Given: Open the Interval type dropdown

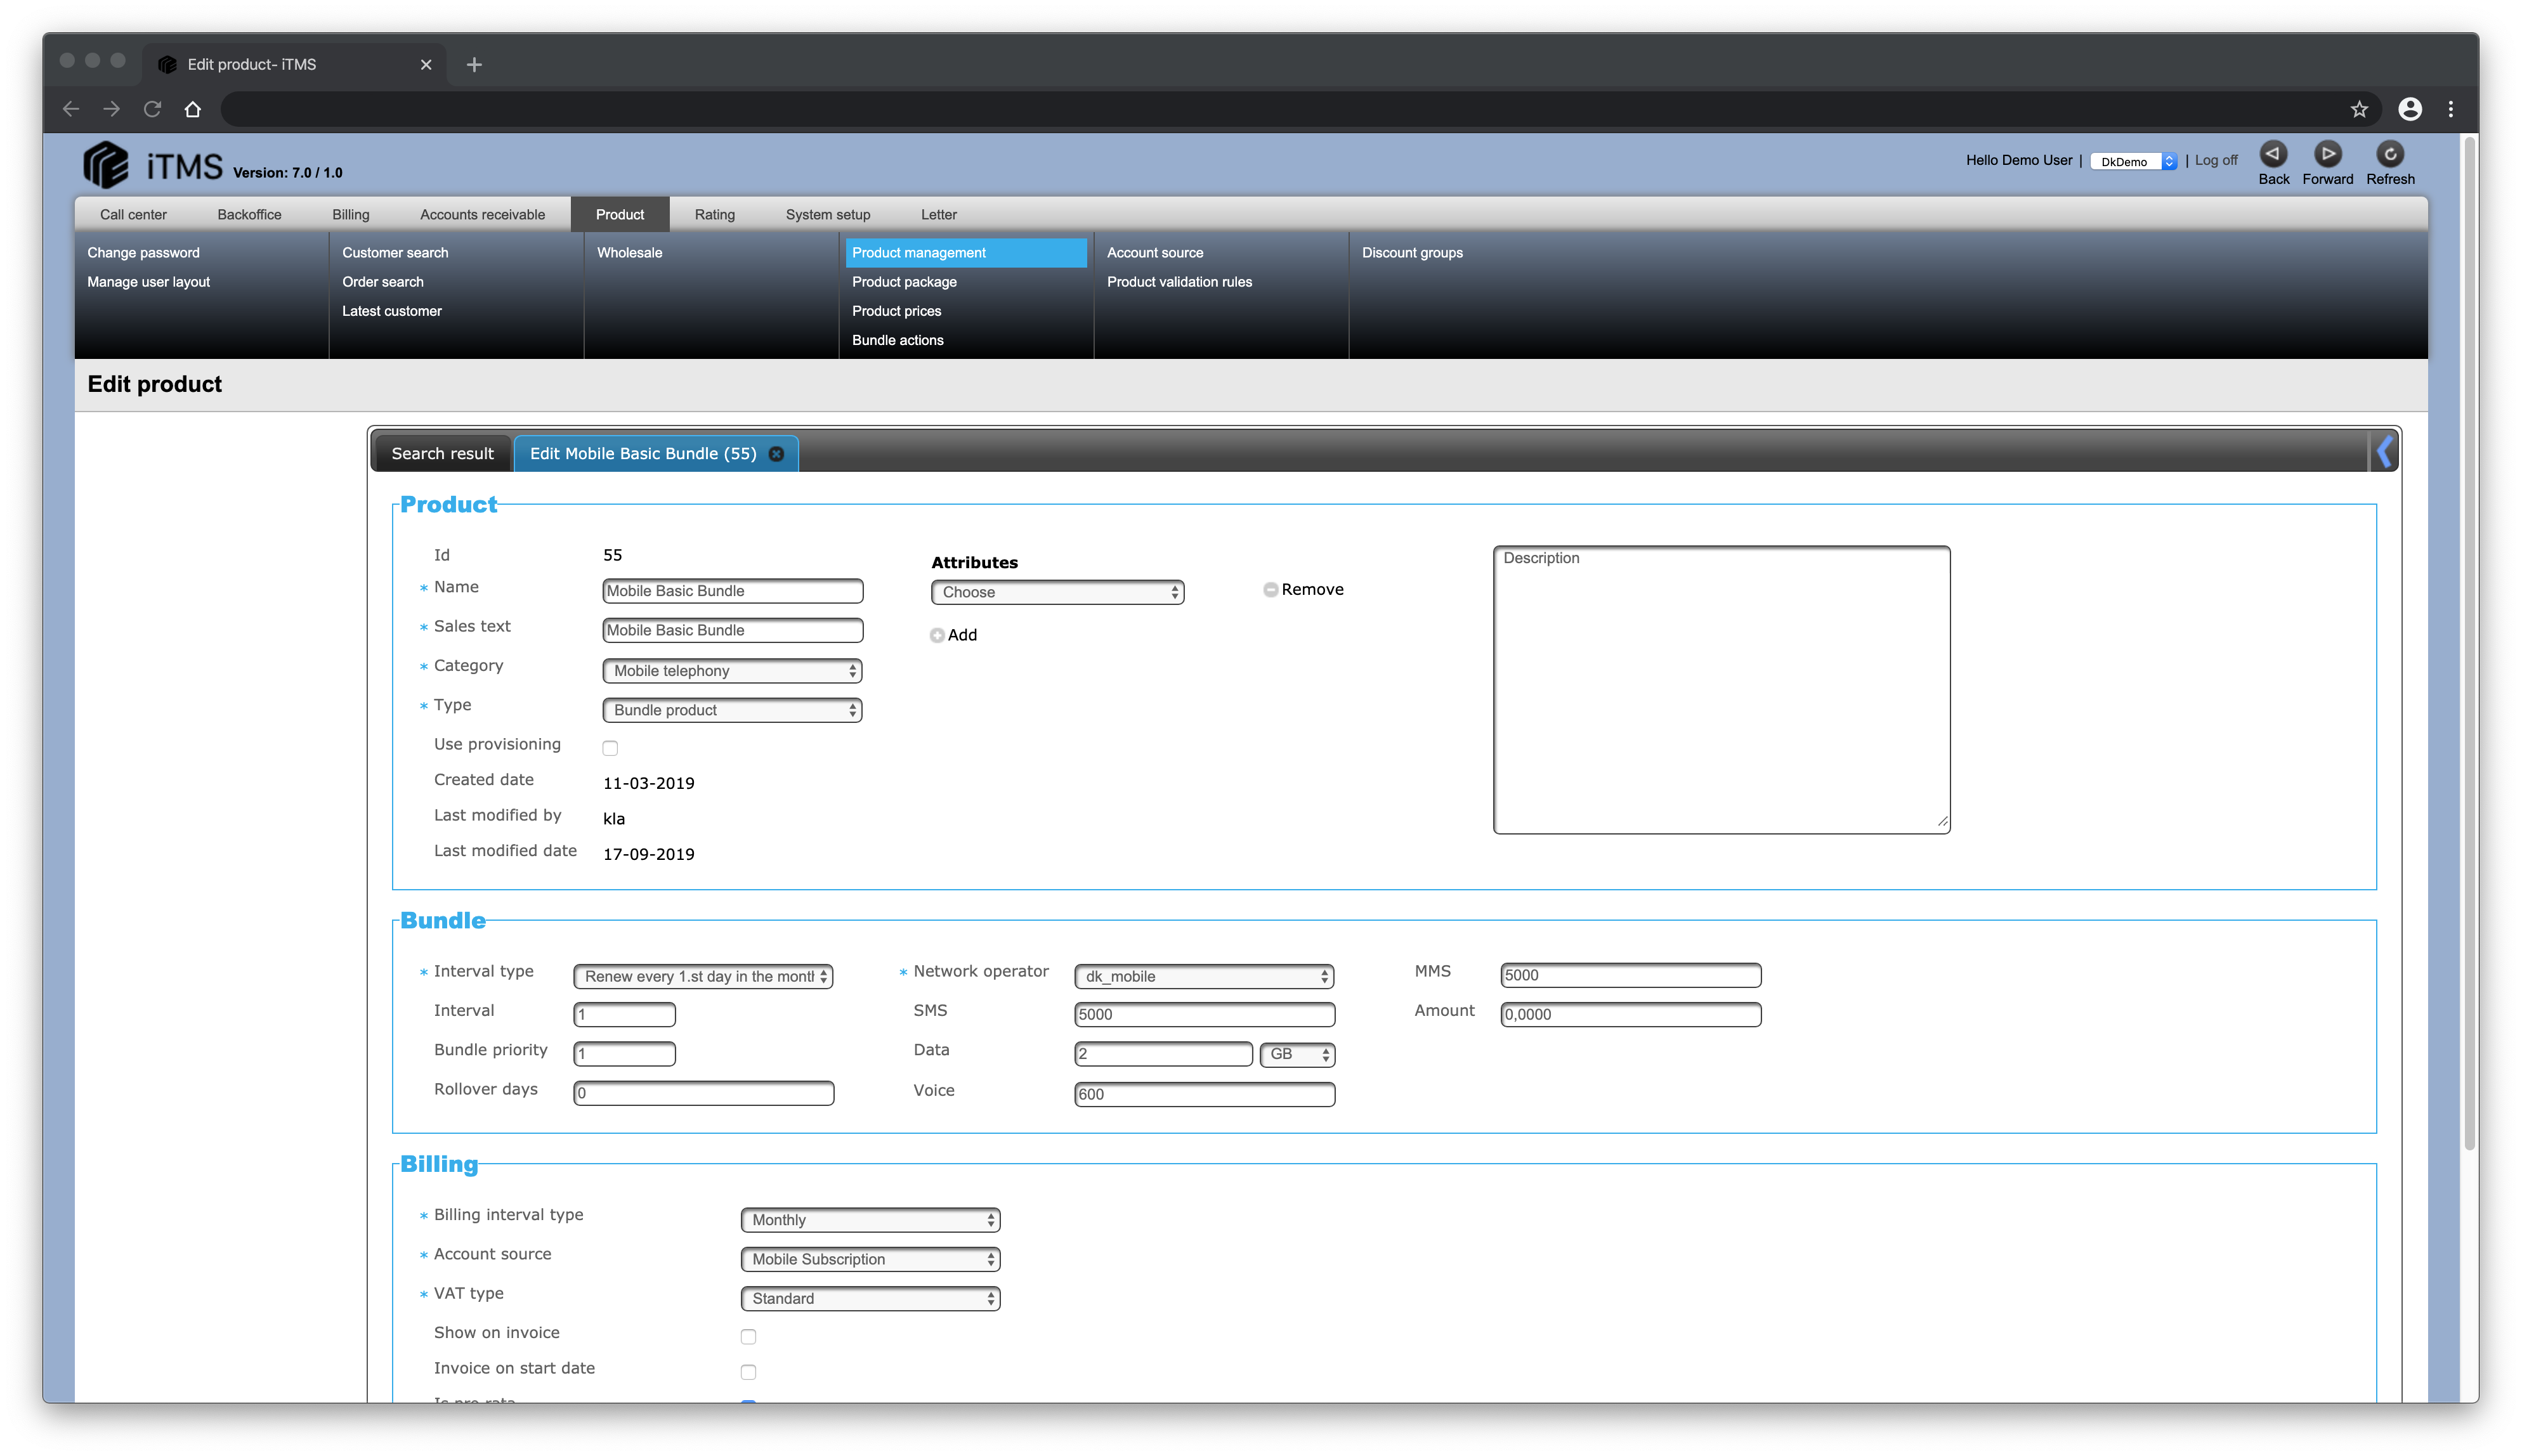Looking at the screenshot, I should point(703,976).
